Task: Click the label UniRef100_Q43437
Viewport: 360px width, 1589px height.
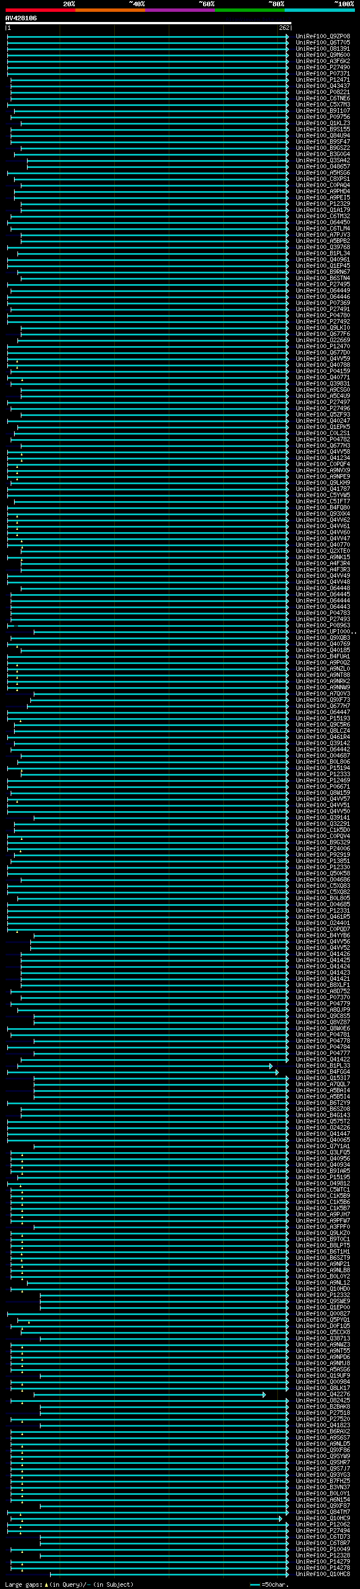Action: [323, 86]
